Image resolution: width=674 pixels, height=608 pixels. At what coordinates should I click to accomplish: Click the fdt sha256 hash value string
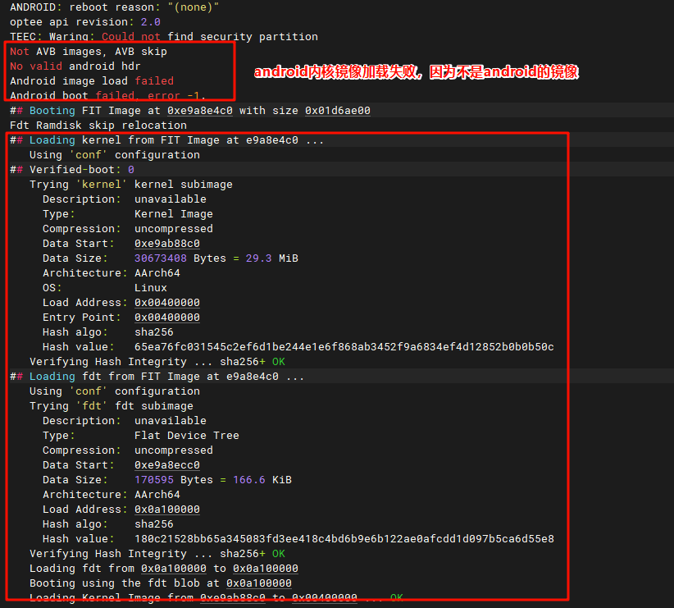click(x=344, y=539)
